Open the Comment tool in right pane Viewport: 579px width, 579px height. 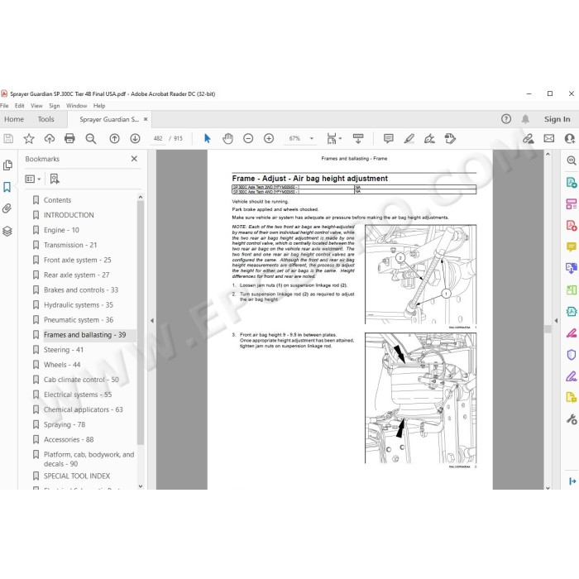tap(572, 246)
